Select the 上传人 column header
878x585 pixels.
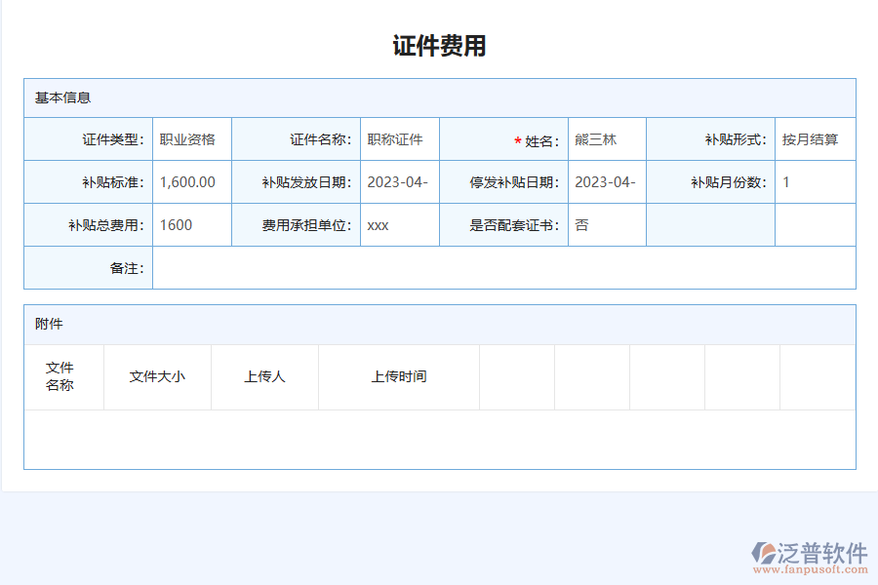pos(264,376)
